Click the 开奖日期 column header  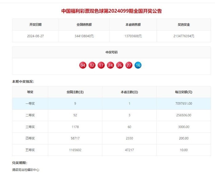click(35, 25)
